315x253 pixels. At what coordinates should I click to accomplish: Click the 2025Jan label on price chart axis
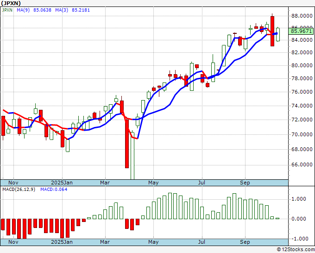[x=62, y=183]
